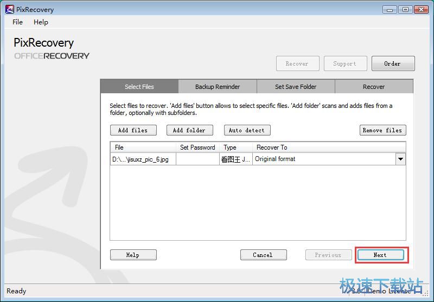Maximize the PixRecovery window
This screenshot has height=302, width=434.
pos(405,10)
